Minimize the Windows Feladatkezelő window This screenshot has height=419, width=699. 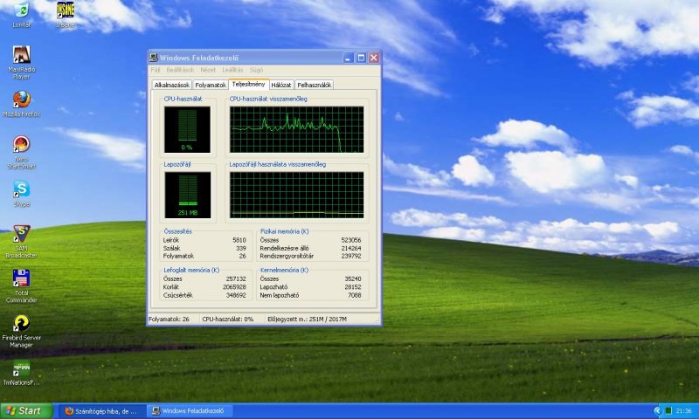click(349, 58)
